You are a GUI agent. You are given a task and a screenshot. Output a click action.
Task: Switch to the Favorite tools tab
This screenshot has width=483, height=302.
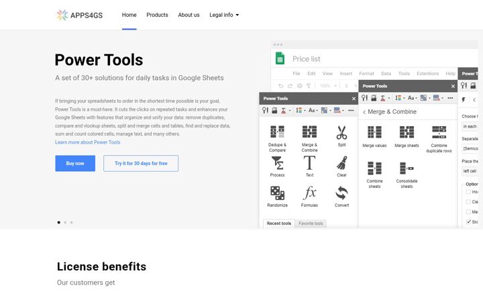(311, 223)
